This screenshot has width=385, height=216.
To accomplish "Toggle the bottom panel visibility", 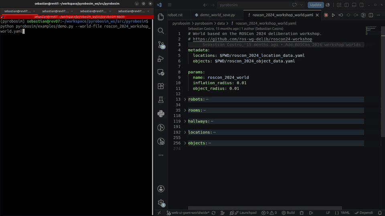I will click(x=354, y=5).
